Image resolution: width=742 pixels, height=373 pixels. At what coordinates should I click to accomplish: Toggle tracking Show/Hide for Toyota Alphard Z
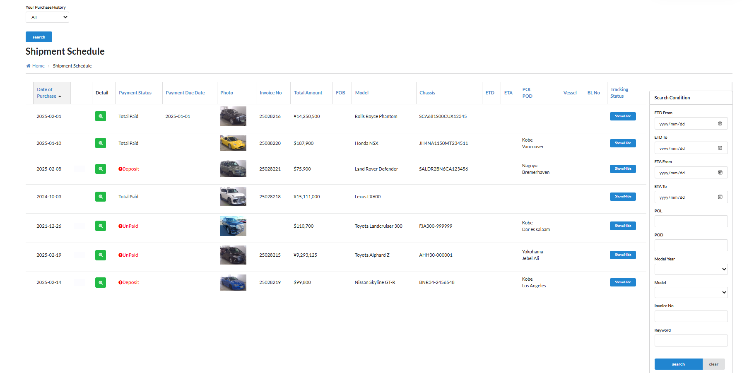tap(623, 255)
